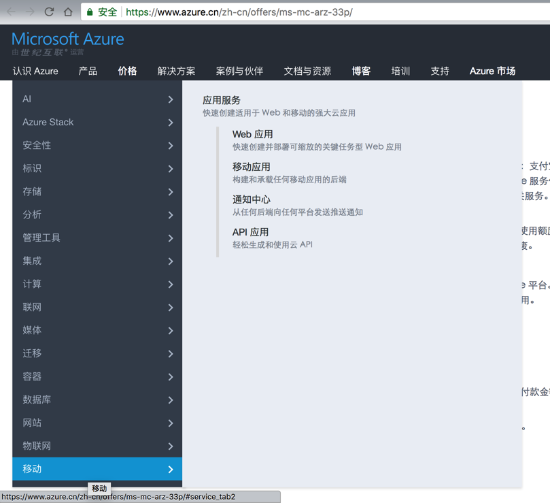Image resolution: width=550 pixels, height=503 pixels.
Task: Select the 安全性 category label
Action: tap(37, 146)
